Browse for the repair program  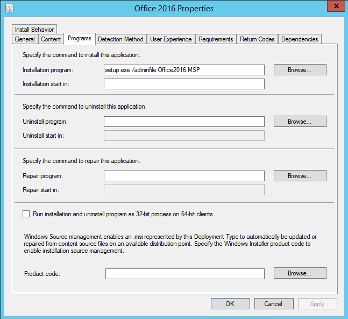pos(300,176)
